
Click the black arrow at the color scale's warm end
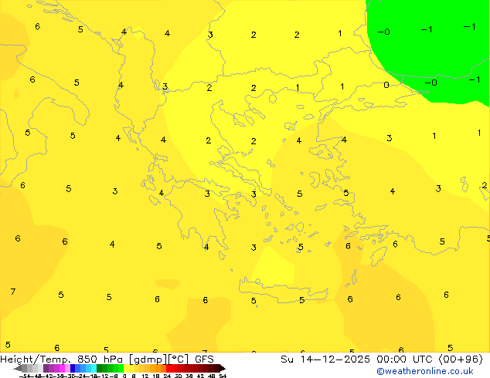point(223,368)
